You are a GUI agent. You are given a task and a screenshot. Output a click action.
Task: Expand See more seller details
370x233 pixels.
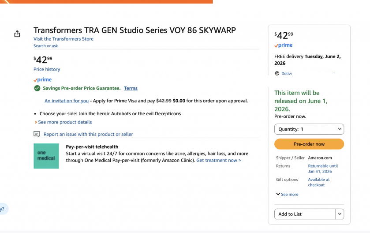pyautogui.click(x=287, y=194)
